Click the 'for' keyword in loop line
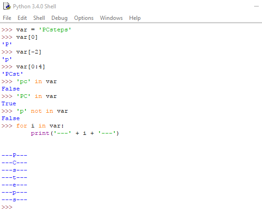Image resolution: width=262 pixels, height=212 pixels. [22, 126]
